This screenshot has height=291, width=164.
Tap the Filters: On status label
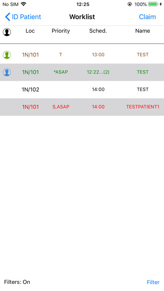[17, 282]
